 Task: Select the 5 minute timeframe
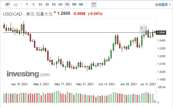point(33,5)
